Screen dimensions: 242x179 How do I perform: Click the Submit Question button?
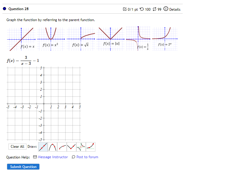[23, 167]
